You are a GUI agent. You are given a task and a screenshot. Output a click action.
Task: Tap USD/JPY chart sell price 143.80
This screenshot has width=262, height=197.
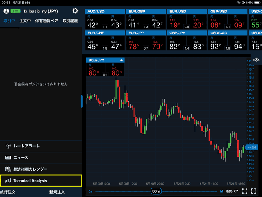pos(96,70)
